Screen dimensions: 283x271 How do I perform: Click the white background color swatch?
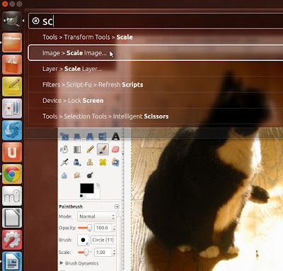click(97, 195)
